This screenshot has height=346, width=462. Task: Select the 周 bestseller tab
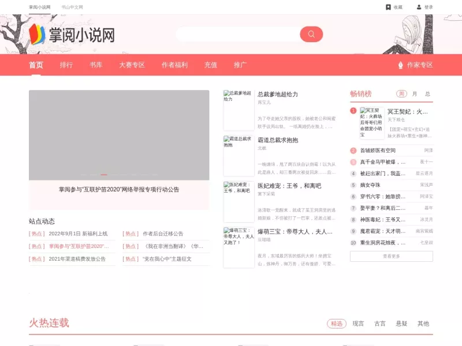tap(401, 94)
